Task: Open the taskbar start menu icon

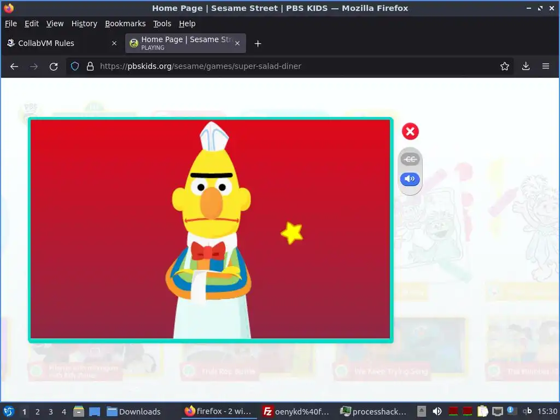Action: 9,411
